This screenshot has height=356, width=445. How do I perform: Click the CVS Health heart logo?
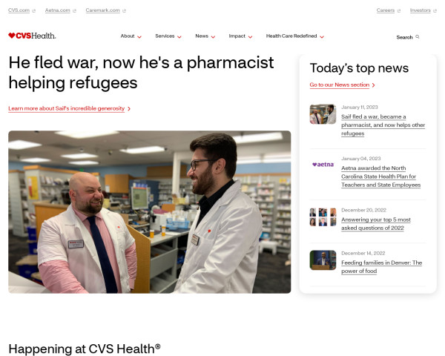pyautogui.click(x=32, y=36)
